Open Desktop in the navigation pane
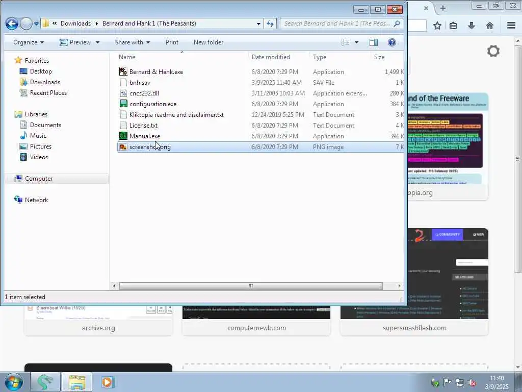The image size is (522, 392). click(x=41, y=71)
